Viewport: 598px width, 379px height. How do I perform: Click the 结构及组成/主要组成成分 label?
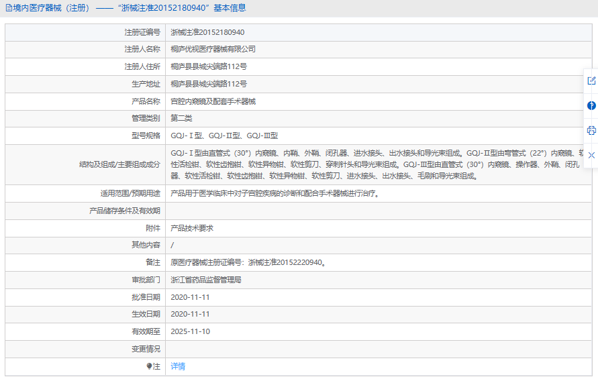point(119,165)
